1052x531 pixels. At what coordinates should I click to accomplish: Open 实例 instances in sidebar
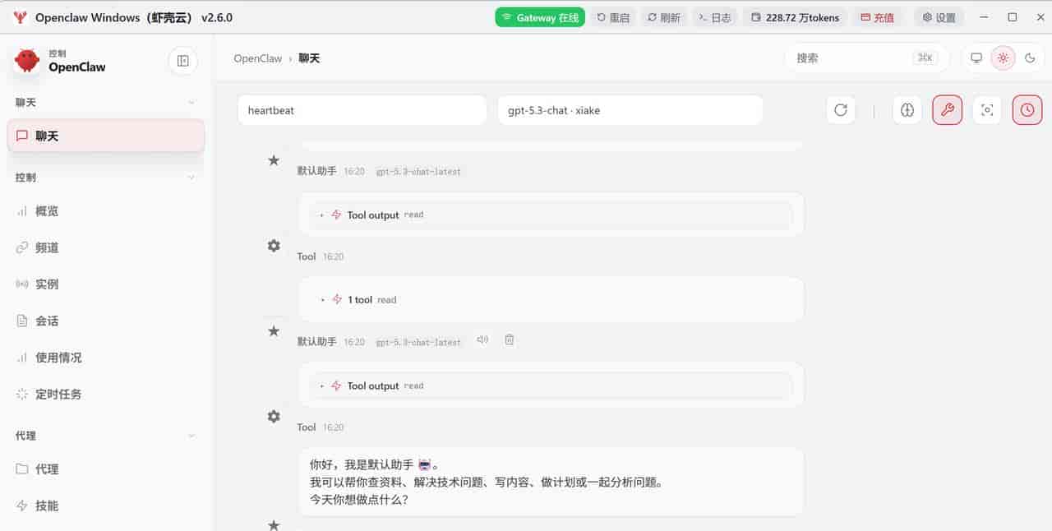coord(105,284)
